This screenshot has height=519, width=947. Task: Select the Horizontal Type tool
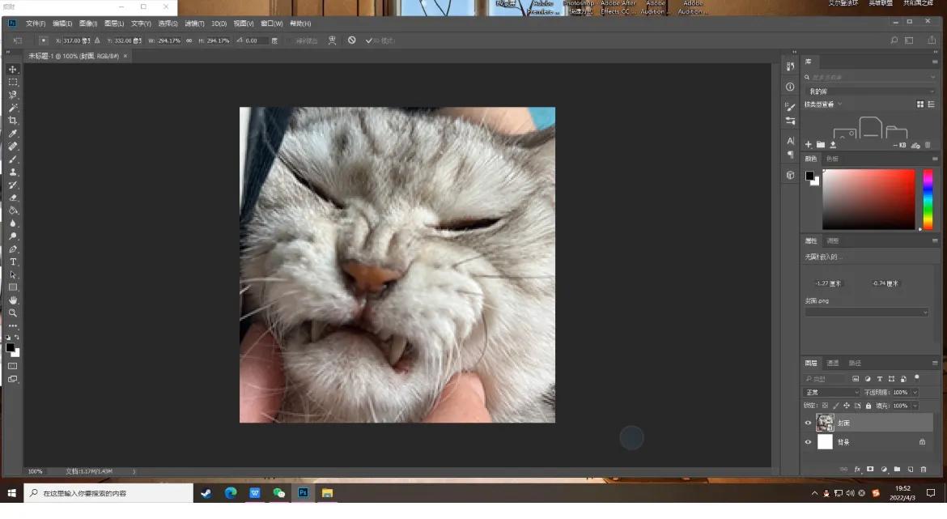click(13, 262)
